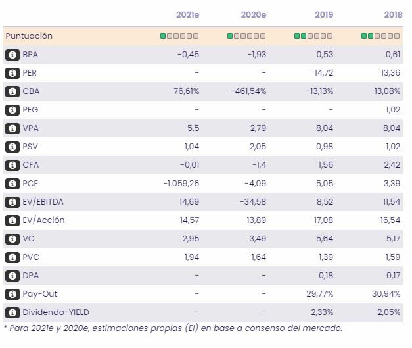This screenshot has height=348, width=412.
Task: Select the 2021e column header
Action: pyautogui.click(x=187, y=14)
